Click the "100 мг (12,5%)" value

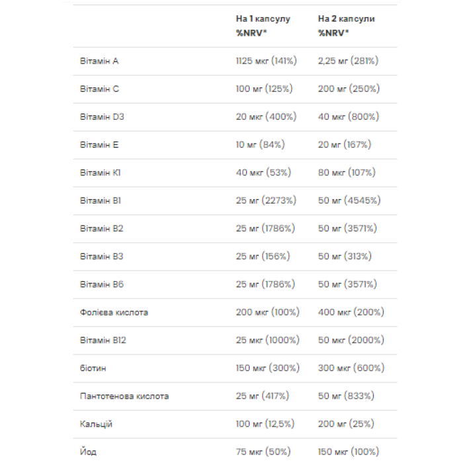pos(265,424)
